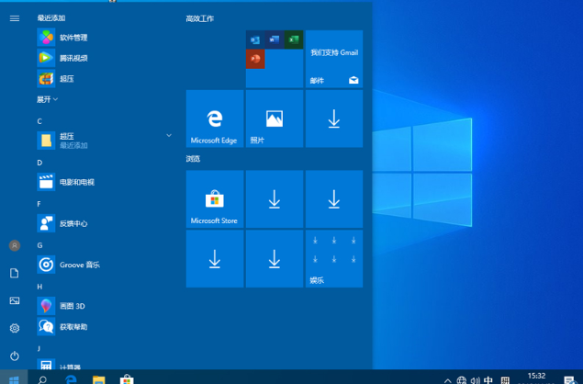The image size is (583, 384).
Task: Open the notification action center icon
Action: click(x=569, y=380)
